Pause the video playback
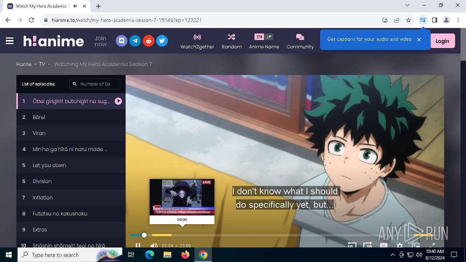Viewport: 466px width, 262px height. tap(138, 246)
